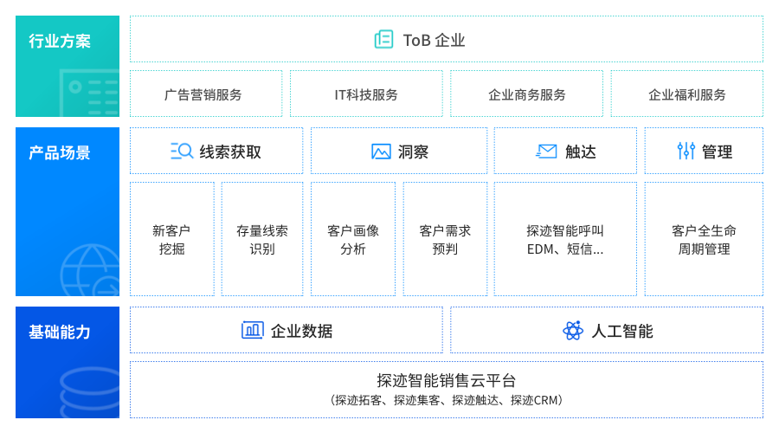Image resolution: width=779 pixels, height=433 pixels.
Task: Click the 人工智能 label text
Action: (x=622, y=331)
